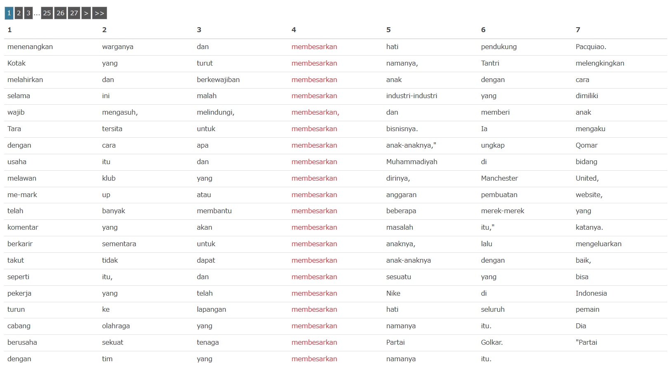Go to pagination page 2
The width and height of the screenshot is (668, 367).
(x=19, y=13)
